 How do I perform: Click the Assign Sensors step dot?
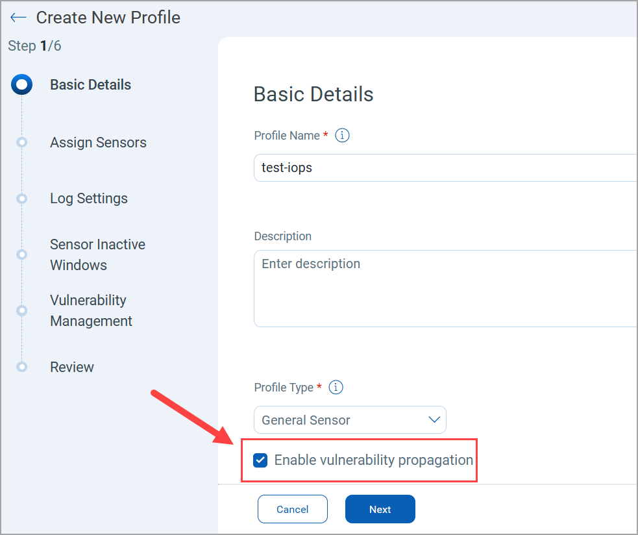pyautogui.click(x=22, y=142)
